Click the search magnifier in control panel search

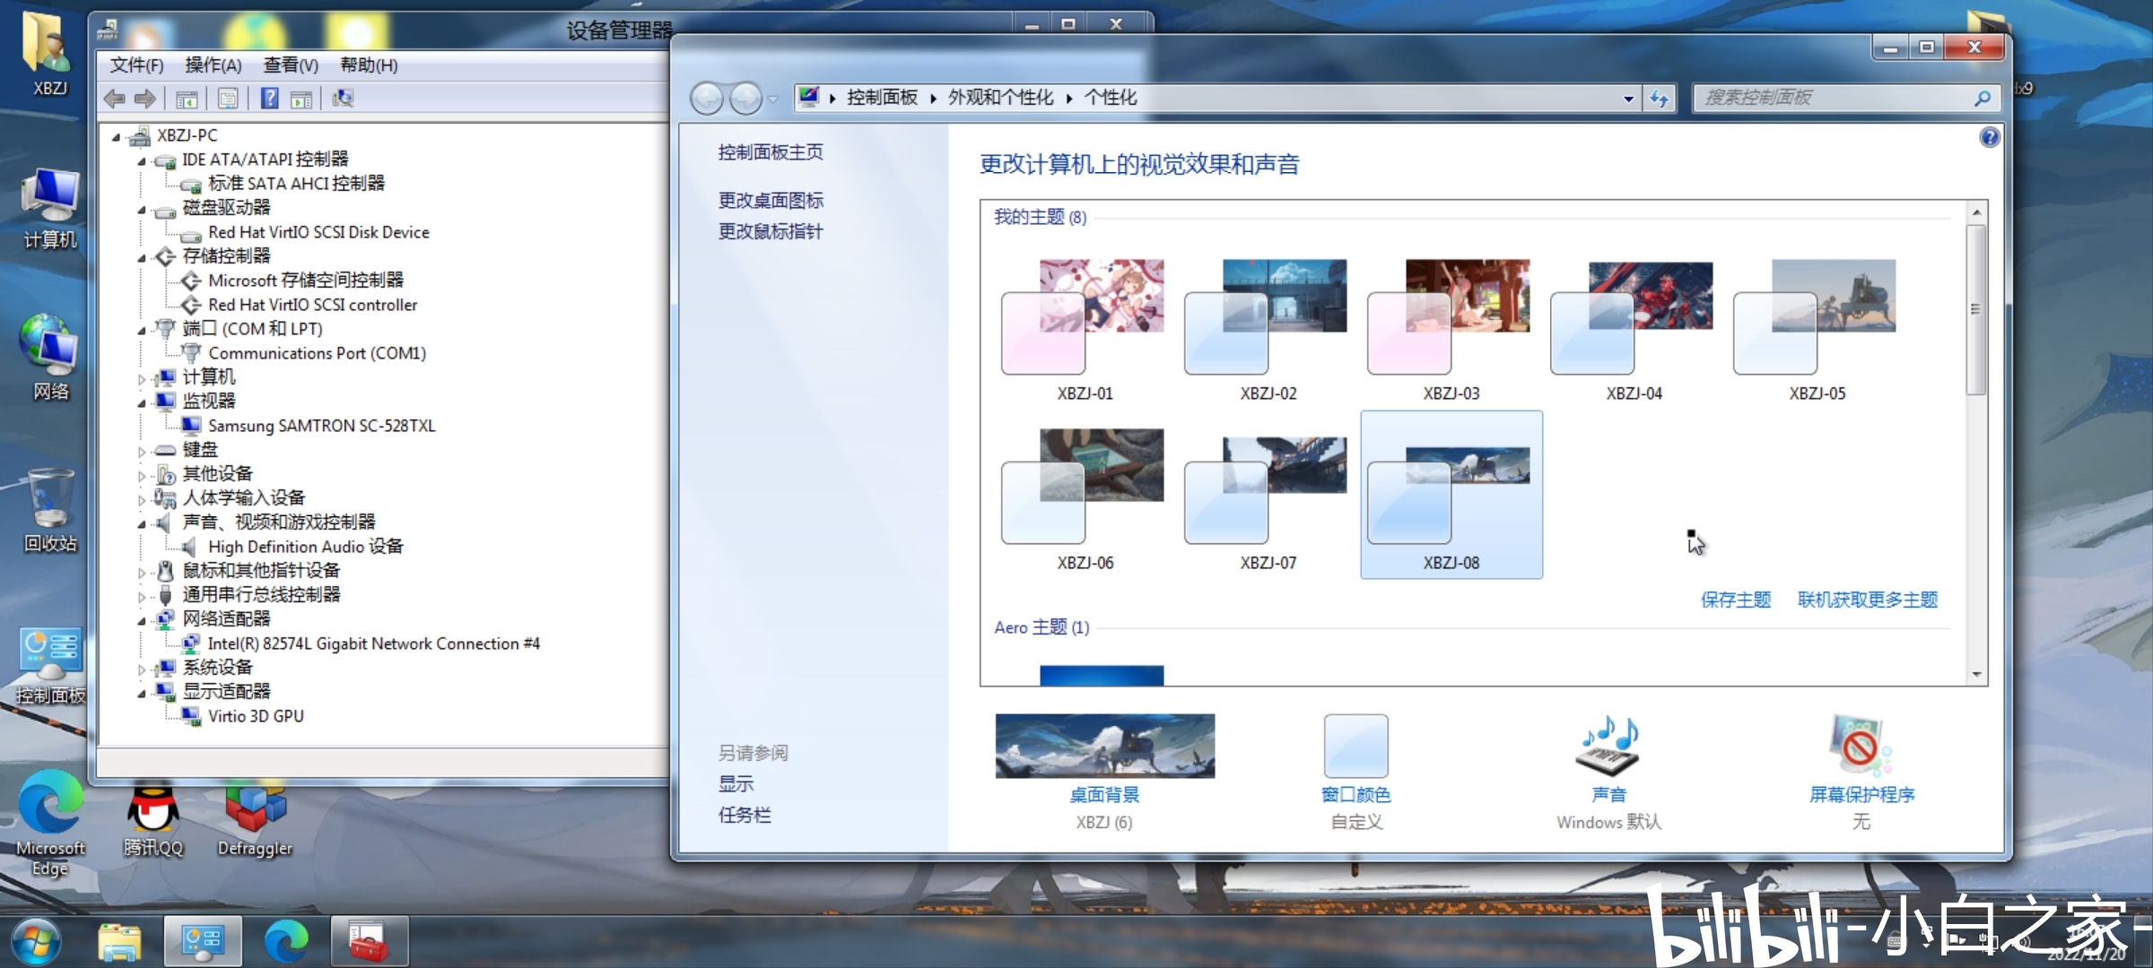(1982, 98)
